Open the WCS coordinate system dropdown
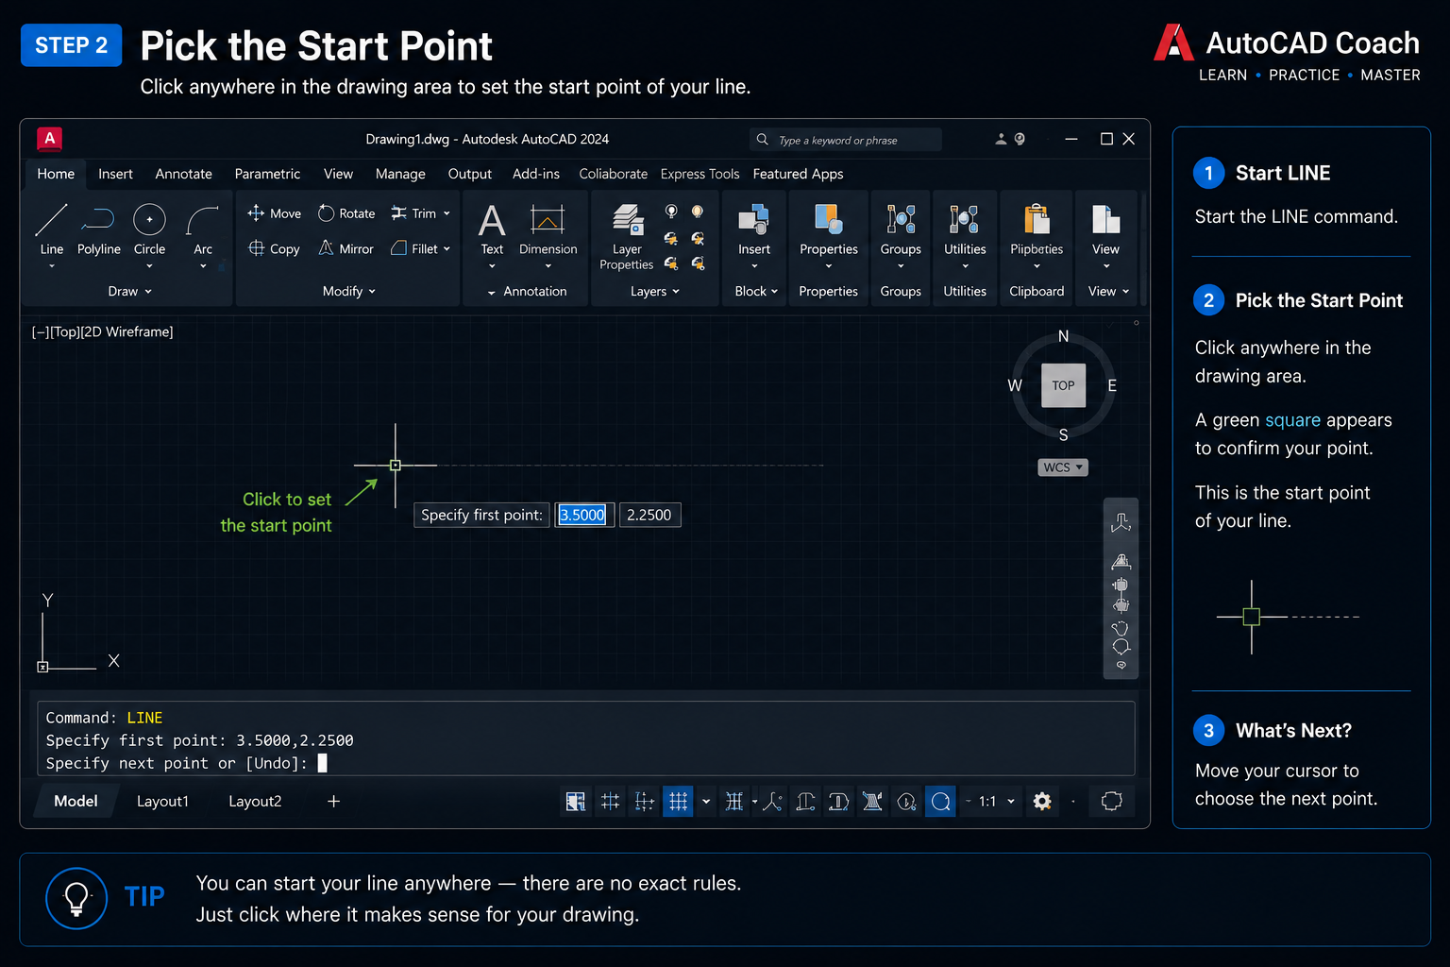 click(x=1063, y=467)
